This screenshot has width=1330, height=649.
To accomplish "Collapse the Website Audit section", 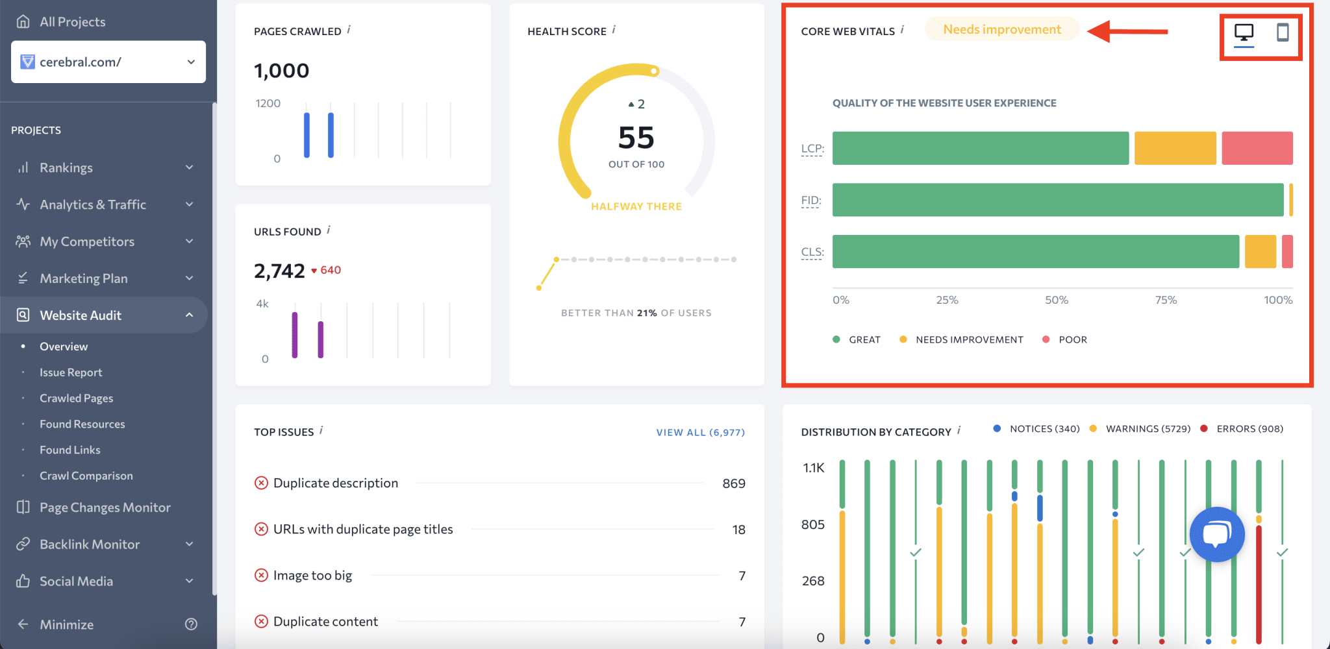I will pyautogui.click(x=189, y=315).
